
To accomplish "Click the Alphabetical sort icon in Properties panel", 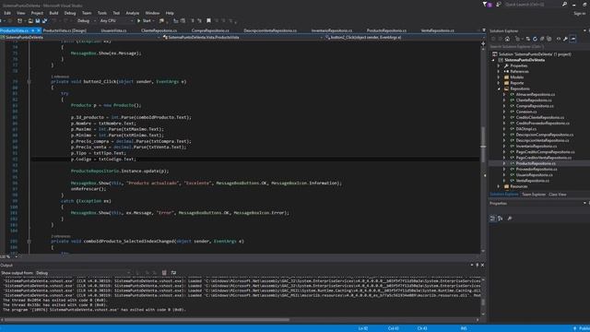I will 500,219.
